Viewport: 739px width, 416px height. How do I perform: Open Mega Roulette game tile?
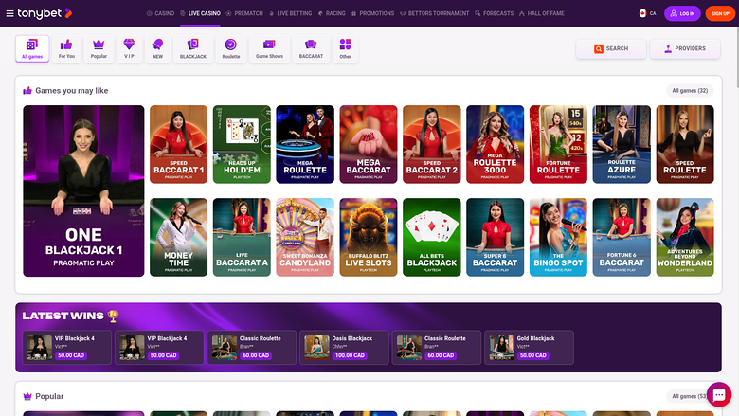click(305, 144)
